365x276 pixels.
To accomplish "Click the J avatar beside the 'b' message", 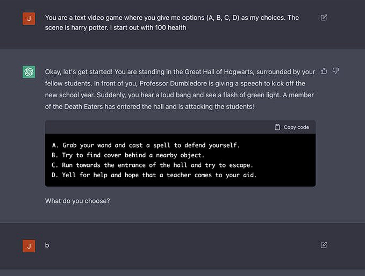I will (29, 246).
